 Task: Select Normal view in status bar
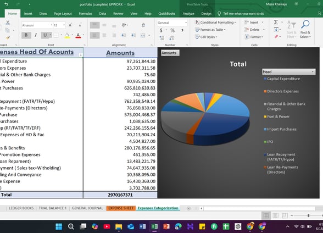[x=266, y=215]
